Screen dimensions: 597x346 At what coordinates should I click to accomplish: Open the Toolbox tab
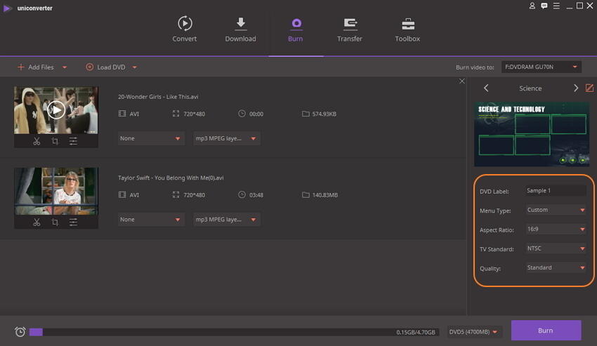tap(407, 29)
